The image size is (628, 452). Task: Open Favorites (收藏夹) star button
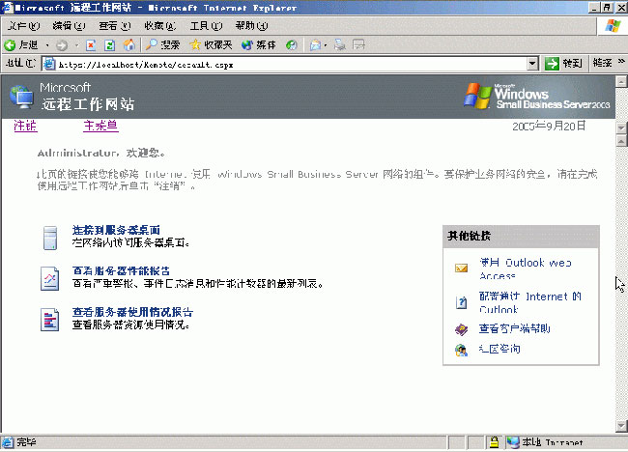[x=211, y=44]
